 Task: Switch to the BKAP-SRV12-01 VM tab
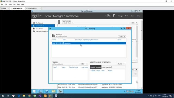point(17,8)
